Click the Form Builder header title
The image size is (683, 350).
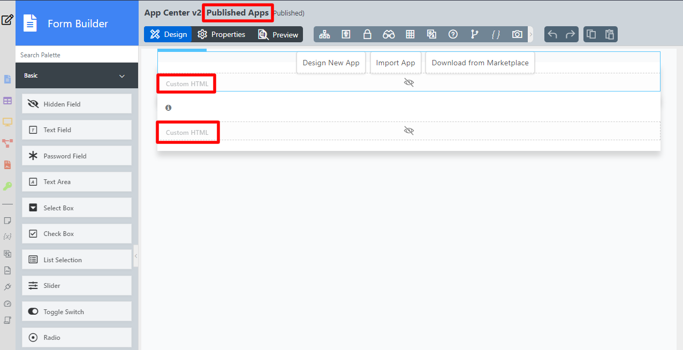coord(78,24)
